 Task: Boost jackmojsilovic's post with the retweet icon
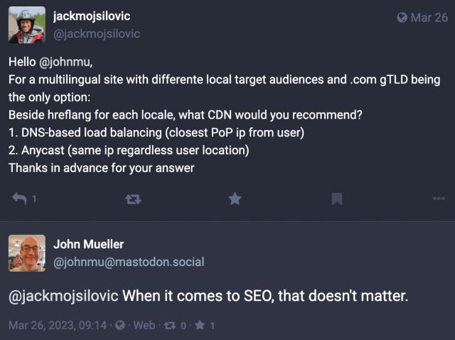tap(132, 199)
